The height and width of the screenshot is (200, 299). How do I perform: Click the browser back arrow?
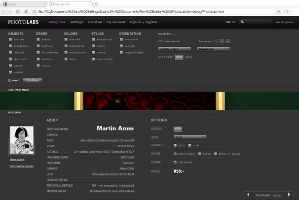[x=4, y=11]
